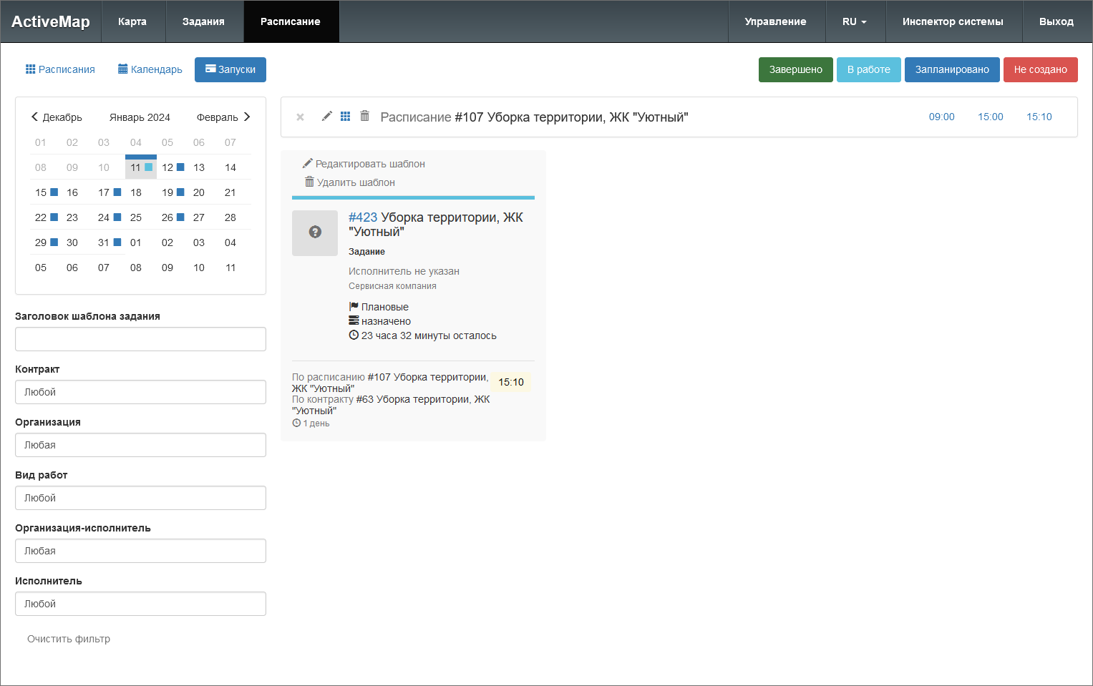Click the Заголовок шаблона задания input field

[140, 339]
